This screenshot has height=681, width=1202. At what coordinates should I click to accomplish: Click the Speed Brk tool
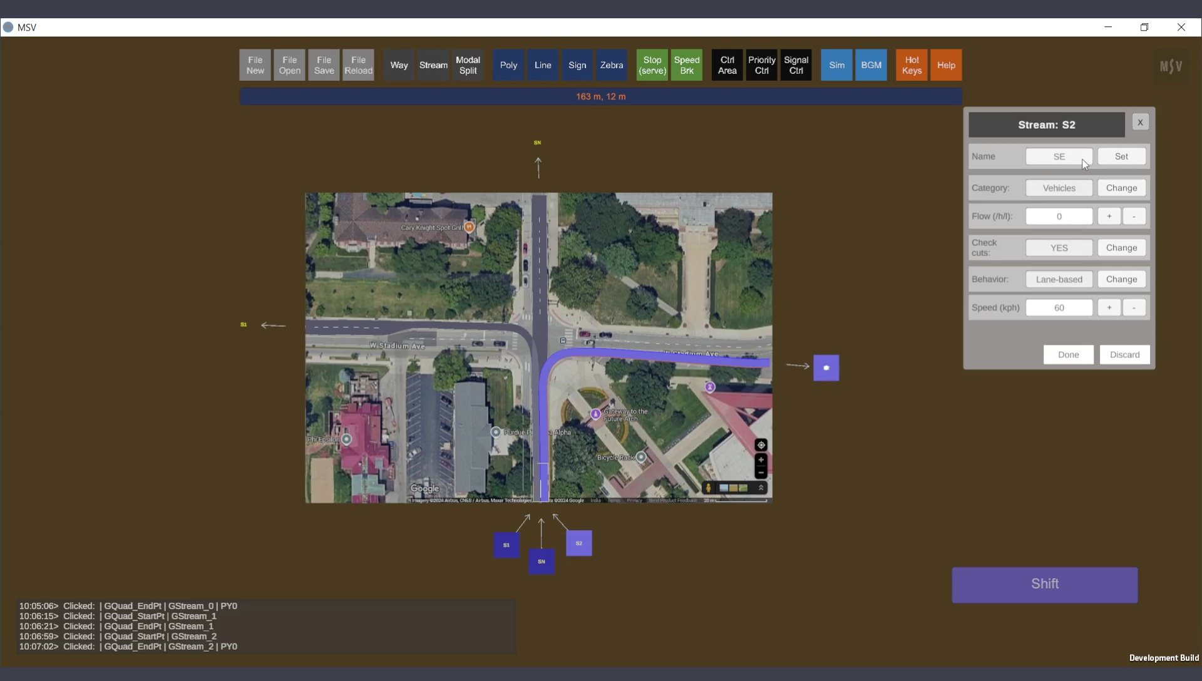[x=687, y=65]
